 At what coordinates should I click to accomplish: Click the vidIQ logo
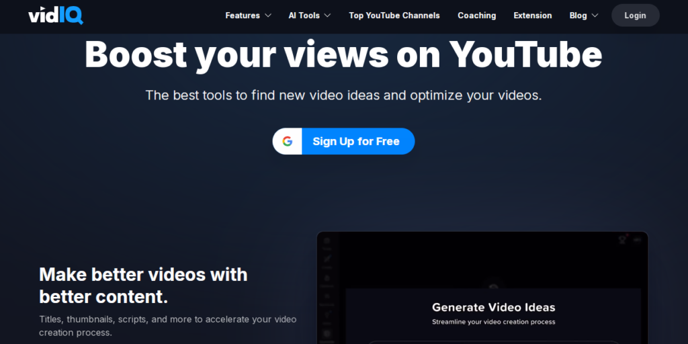tap(56, 15)
